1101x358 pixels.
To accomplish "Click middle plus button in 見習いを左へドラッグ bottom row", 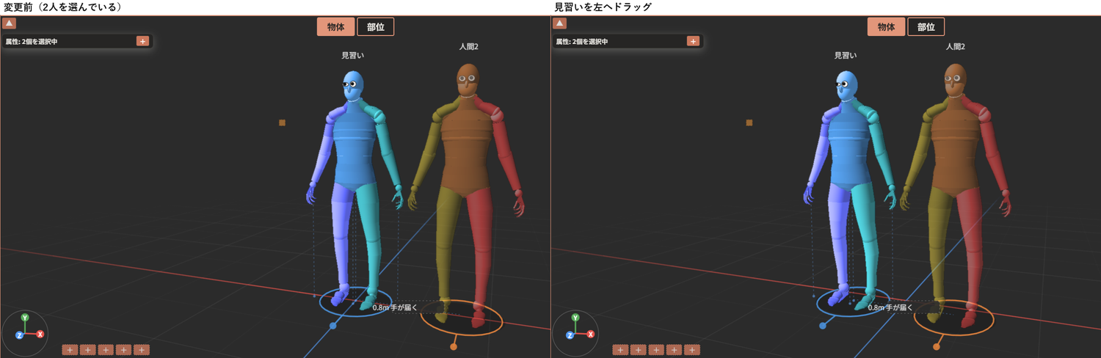I will click(656, 350).
